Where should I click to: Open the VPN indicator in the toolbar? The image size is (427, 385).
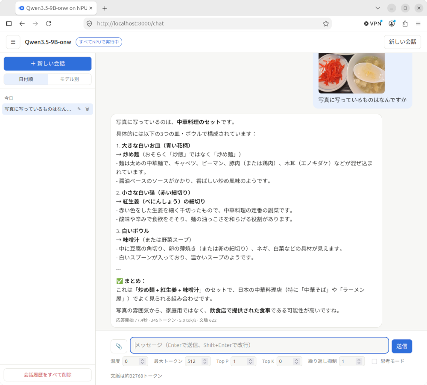pos(373,24)
